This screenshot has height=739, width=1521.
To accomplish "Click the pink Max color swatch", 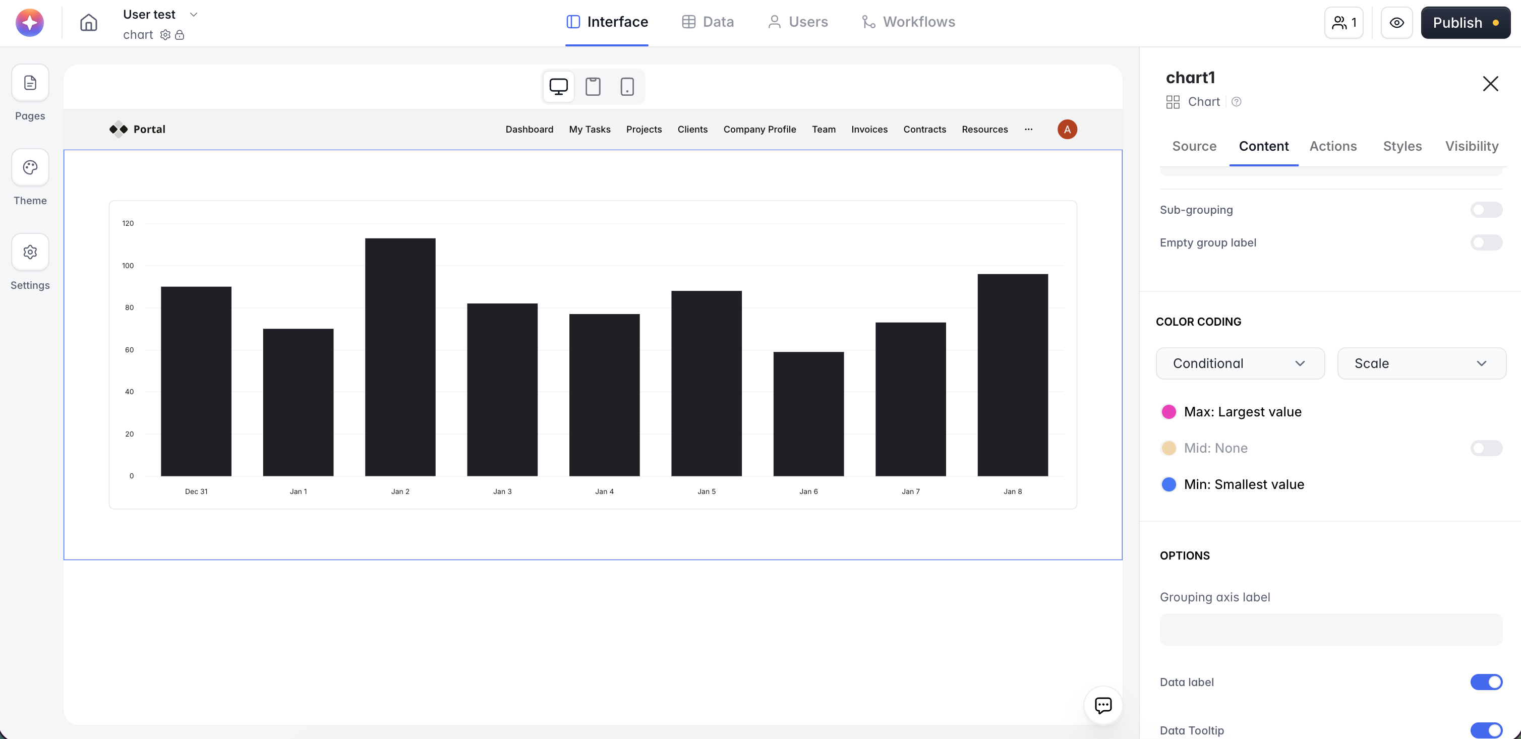I will click(x=1168, y=412).
